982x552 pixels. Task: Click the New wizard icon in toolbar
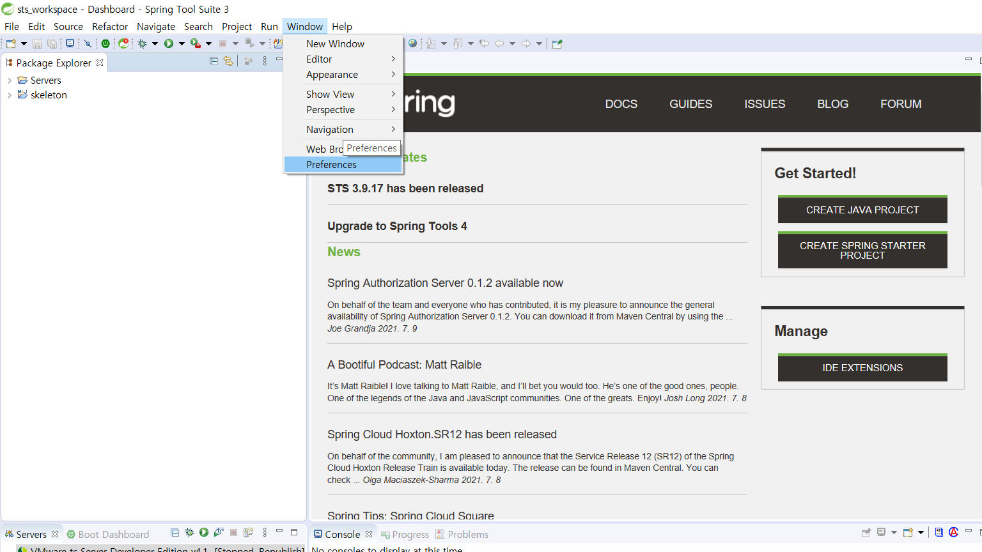pos(11,43)
